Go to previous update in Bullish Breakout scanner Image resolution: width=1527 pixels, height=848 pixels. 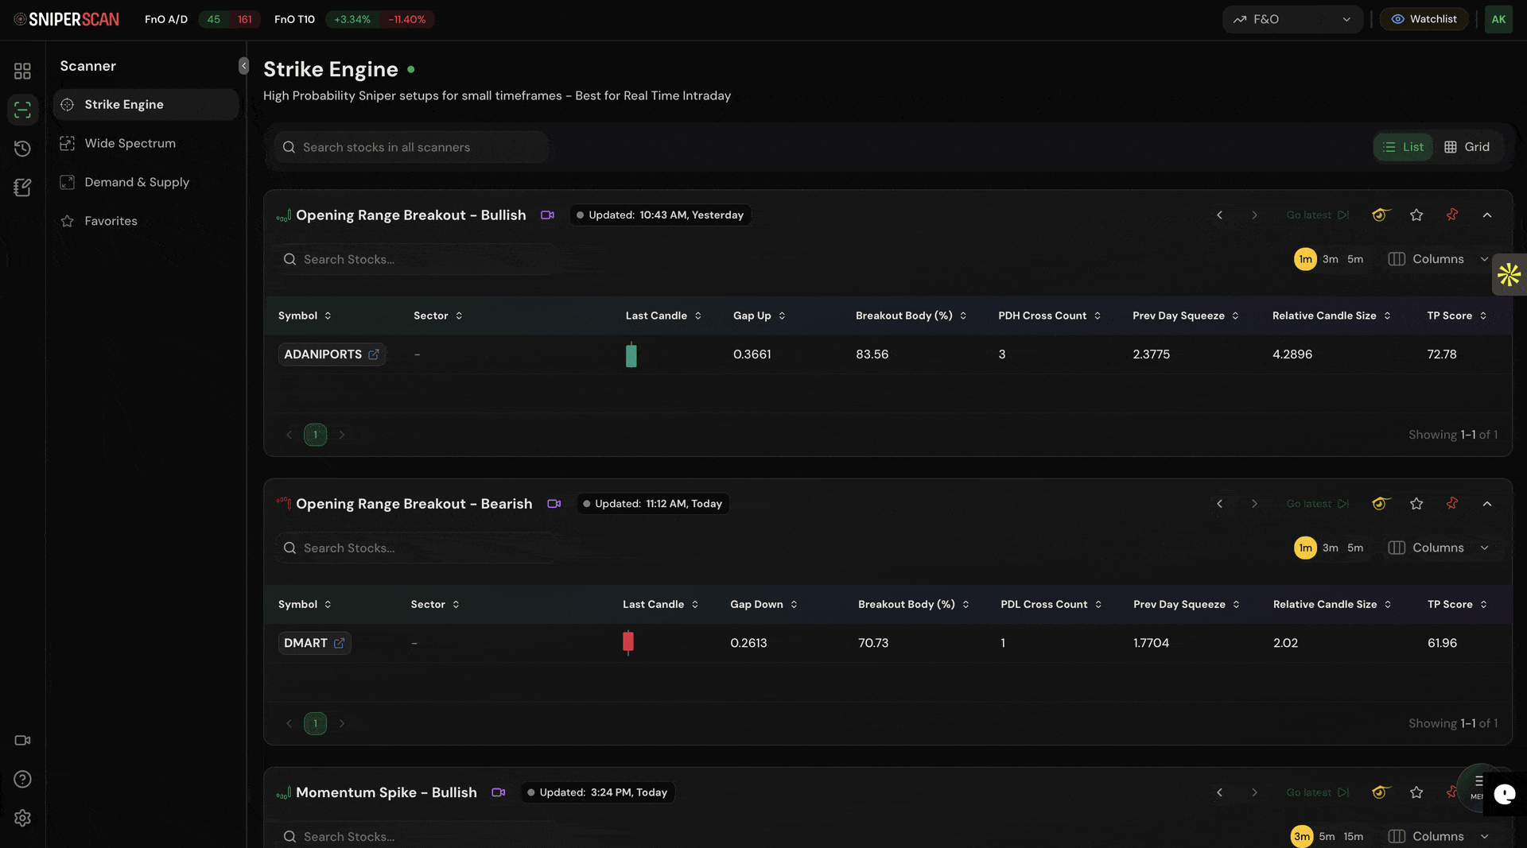[x=1219, y=215]
